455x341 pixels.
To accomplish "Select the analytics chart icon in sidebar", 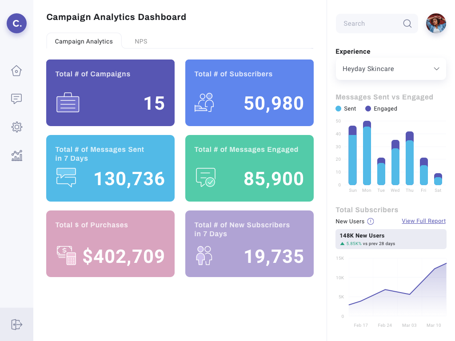I will coord(16,155).
